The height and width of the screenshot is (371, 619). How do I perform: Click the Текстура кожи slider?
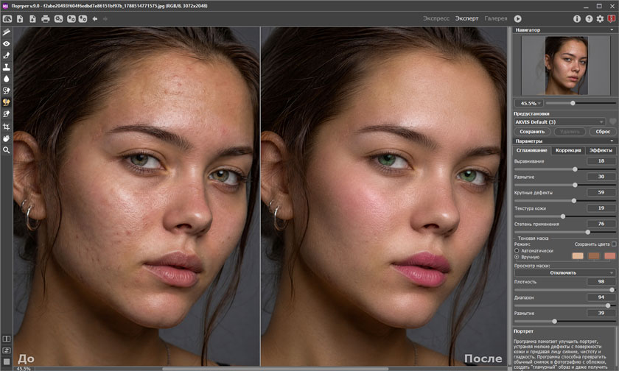point(564,216)
